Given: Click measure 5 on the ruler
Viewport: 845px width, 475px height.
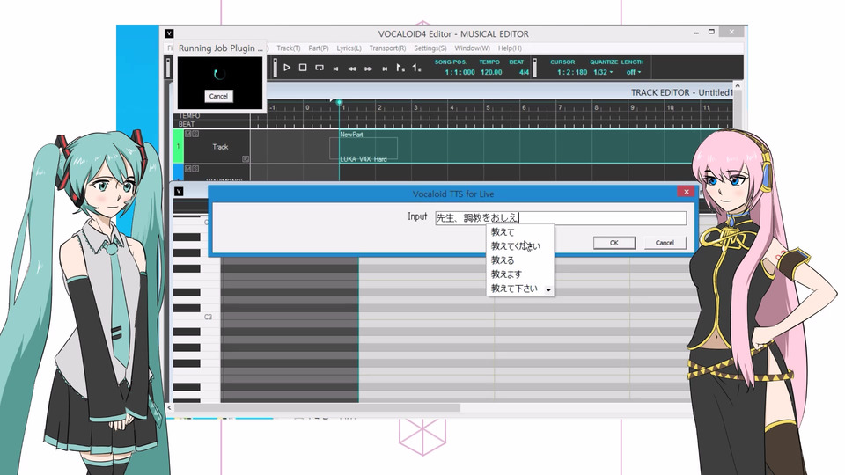Looking at the screenshot, I should tap(489, 107).
